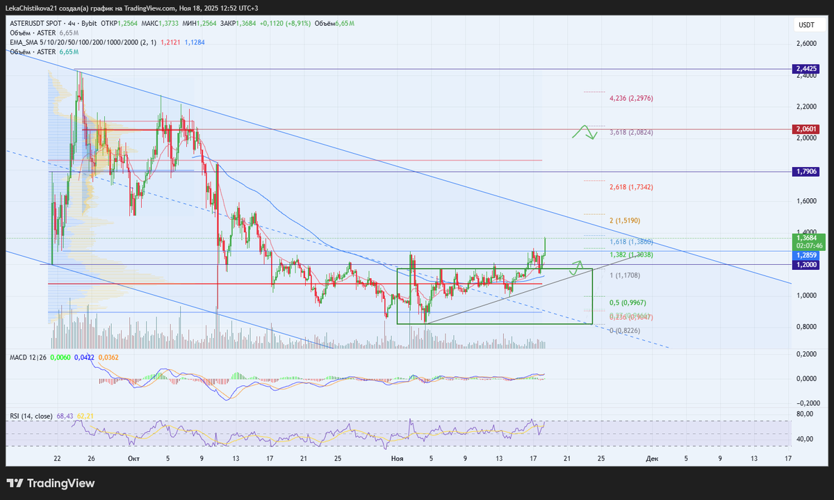
Task: Click the 1,0000 price axis label
Action: 806,296
